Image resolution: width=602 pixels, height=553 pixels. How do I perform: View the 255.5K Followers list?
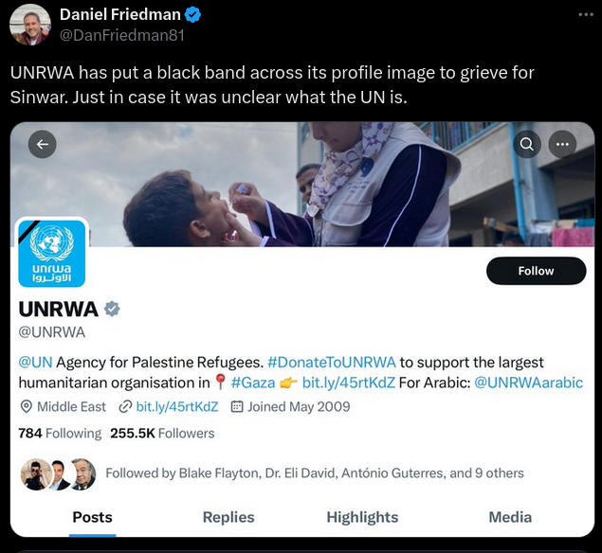point(162,433)
